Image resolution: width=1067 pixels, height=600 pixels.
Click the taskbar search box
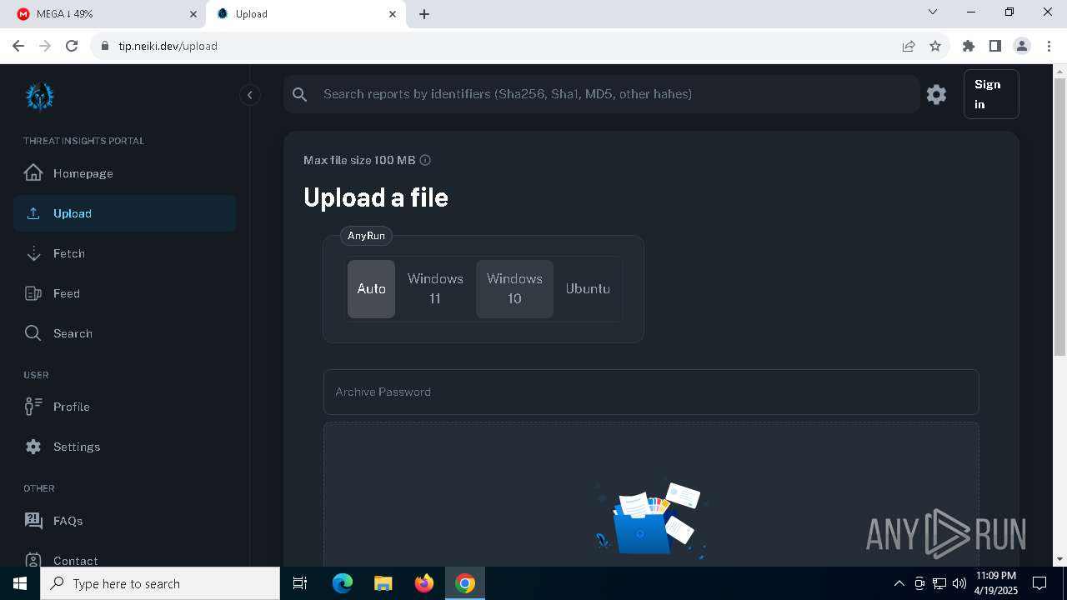tap(160, 583)
